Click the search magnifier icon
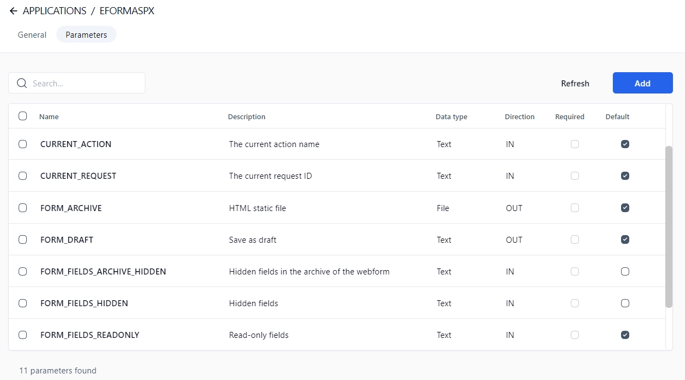Image resolution: width=685 pixels, height=380 pixels. (22, 83)
